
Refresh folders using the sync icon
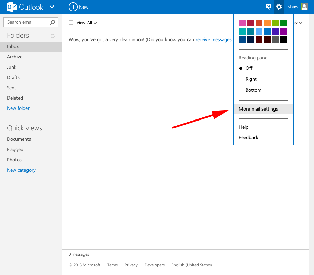(52, 35)
